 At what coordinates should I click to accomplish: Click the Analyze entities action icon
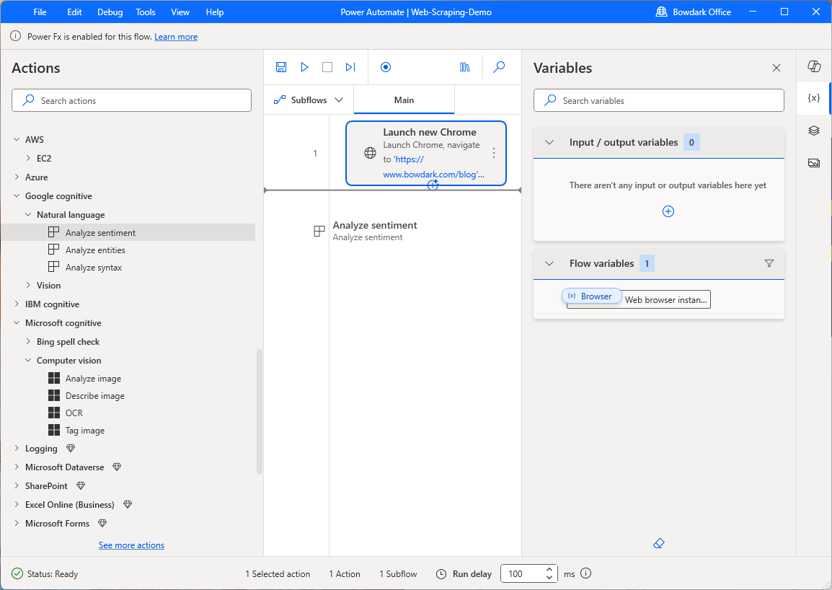click(53, 250)
